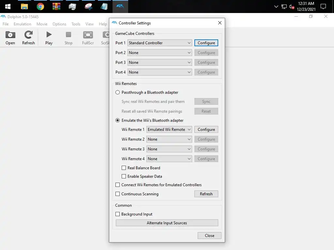334x250 pixels.
Task: Click the Sync button
Action: tap(206, 102)
